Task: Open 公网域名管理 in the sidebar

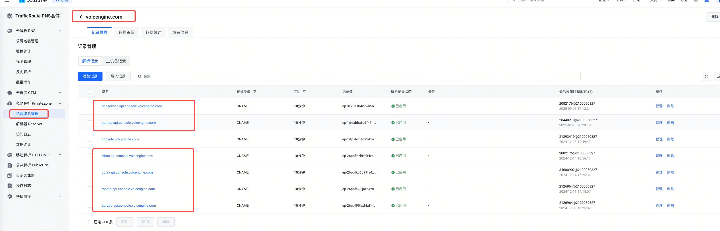Action: coord(27,41)
